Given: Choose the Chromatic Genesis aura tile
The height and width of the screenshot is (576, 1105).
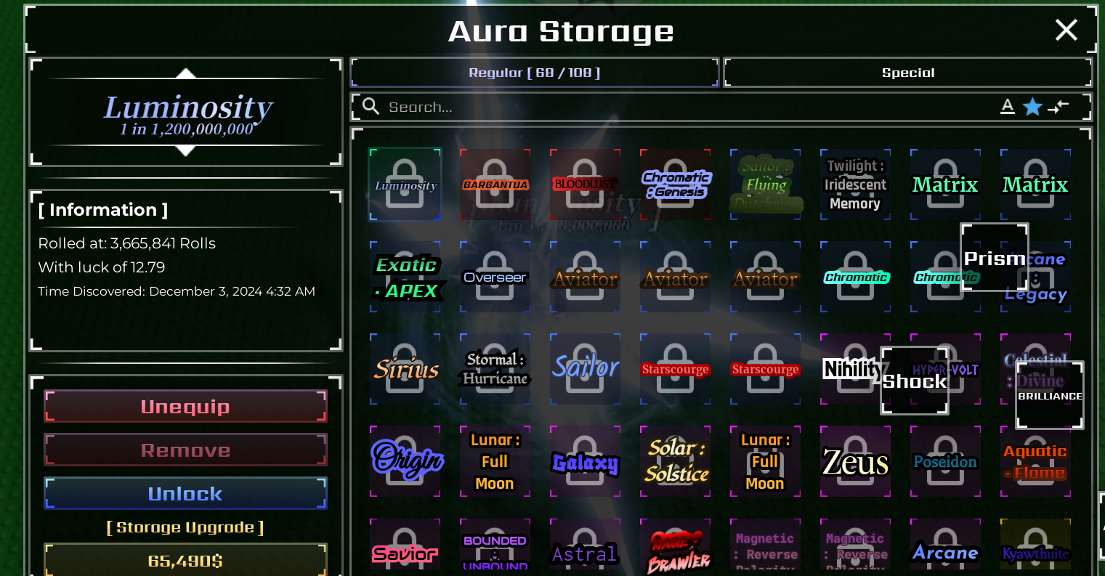Looking at the screenshot, I should pos(675,184).
